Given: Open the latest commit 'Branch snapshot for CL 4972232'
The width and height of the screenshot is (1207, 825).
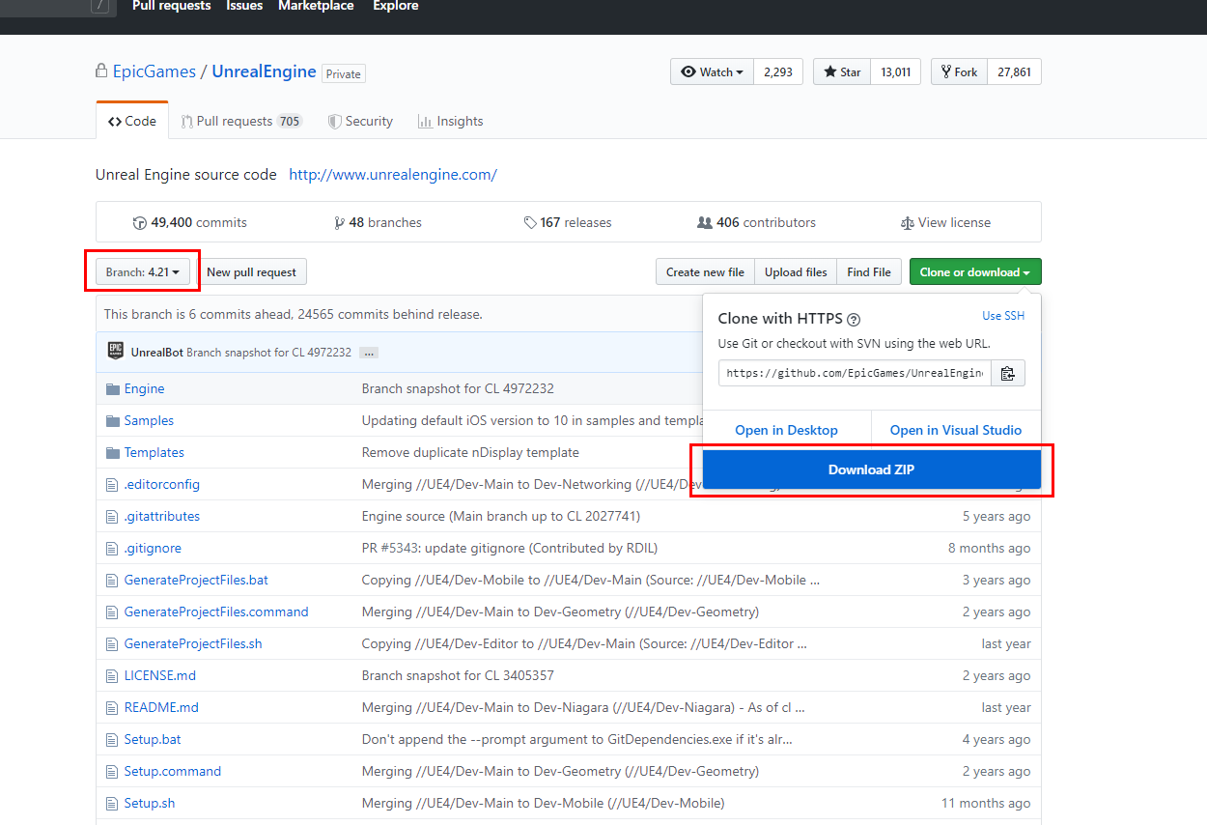Looking at the screenshot, I should [268, 353].
